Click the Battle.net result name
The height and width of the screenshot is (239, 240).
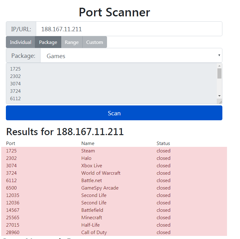pos(92,181)
